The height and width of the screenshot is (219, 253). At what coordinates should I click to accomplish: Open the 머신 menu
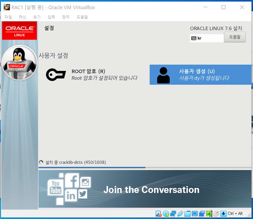pyautogui.click(x=23, y=17)
